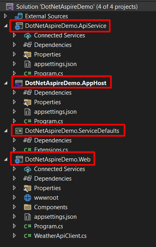The height and width of the screenshot is (247, 156).
Task: Collapse the DotNetAspireDemo.ApiService project node
Action: 6,26
